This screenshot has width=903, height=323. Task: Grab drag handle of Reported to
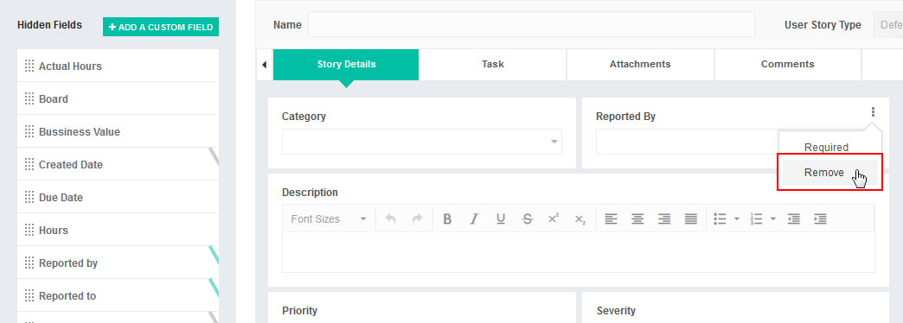pos(29,294)
